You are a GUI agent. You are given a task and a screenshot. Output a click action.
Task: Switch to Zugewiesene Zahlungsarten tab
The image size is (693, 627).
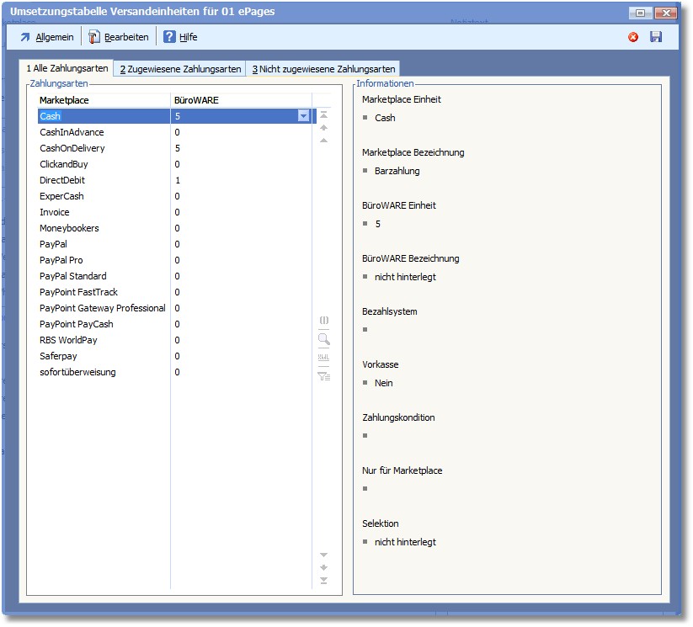[179, 69]
